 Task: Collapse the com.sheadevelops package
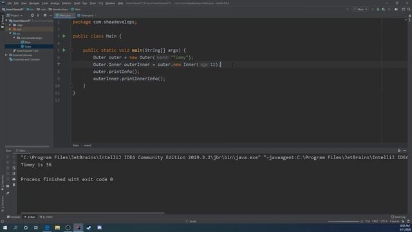click(14, 38)
